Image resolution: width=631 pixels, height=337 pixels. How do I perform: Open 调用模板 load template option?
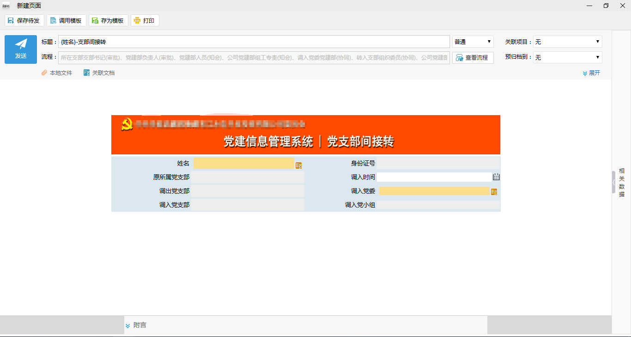click(x=65, y=20)
